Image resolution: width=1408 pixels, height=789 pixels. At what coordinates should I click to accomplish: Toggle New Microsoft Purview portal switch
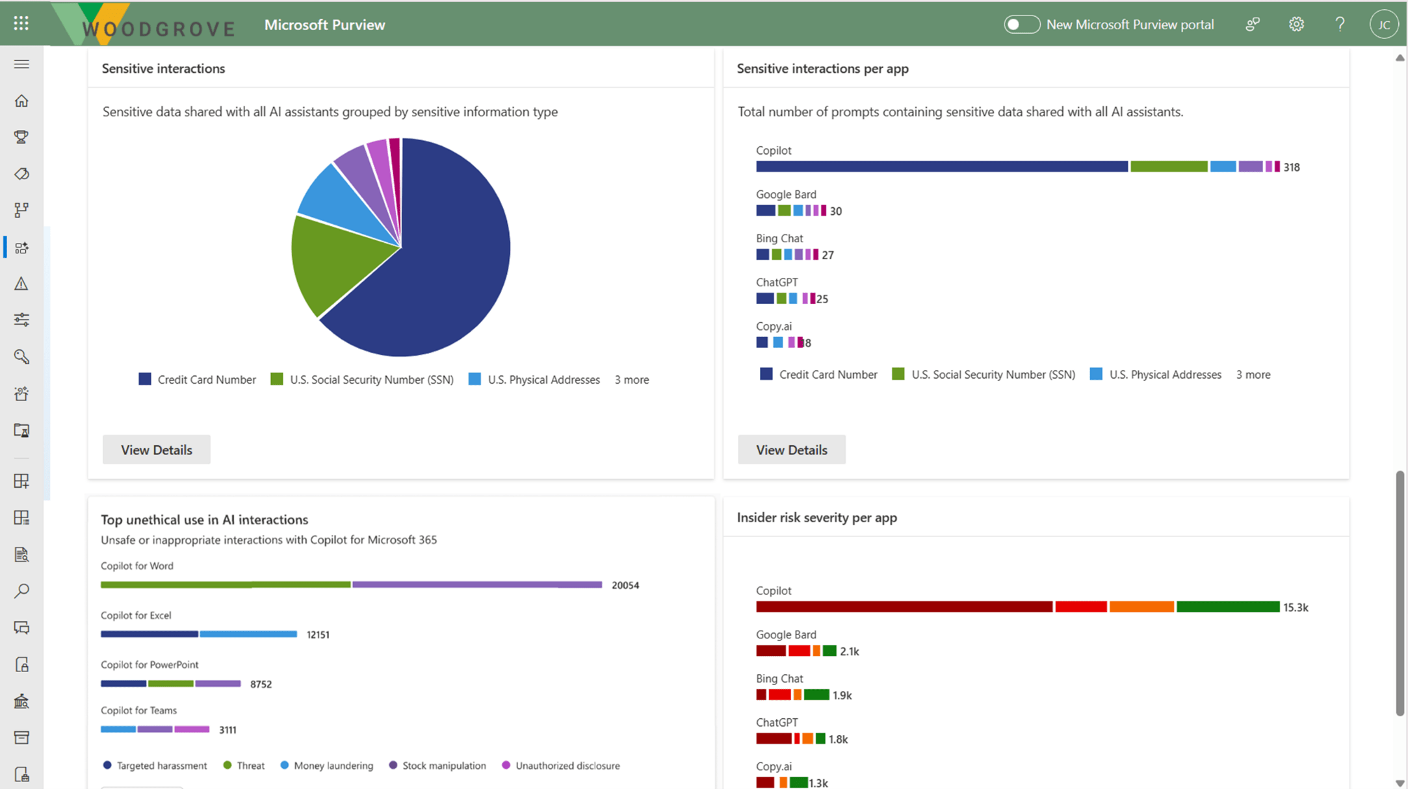pos(1021,25)
